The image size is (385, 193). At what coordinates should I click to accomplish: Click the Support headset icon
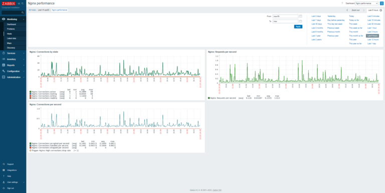(4, 164)
